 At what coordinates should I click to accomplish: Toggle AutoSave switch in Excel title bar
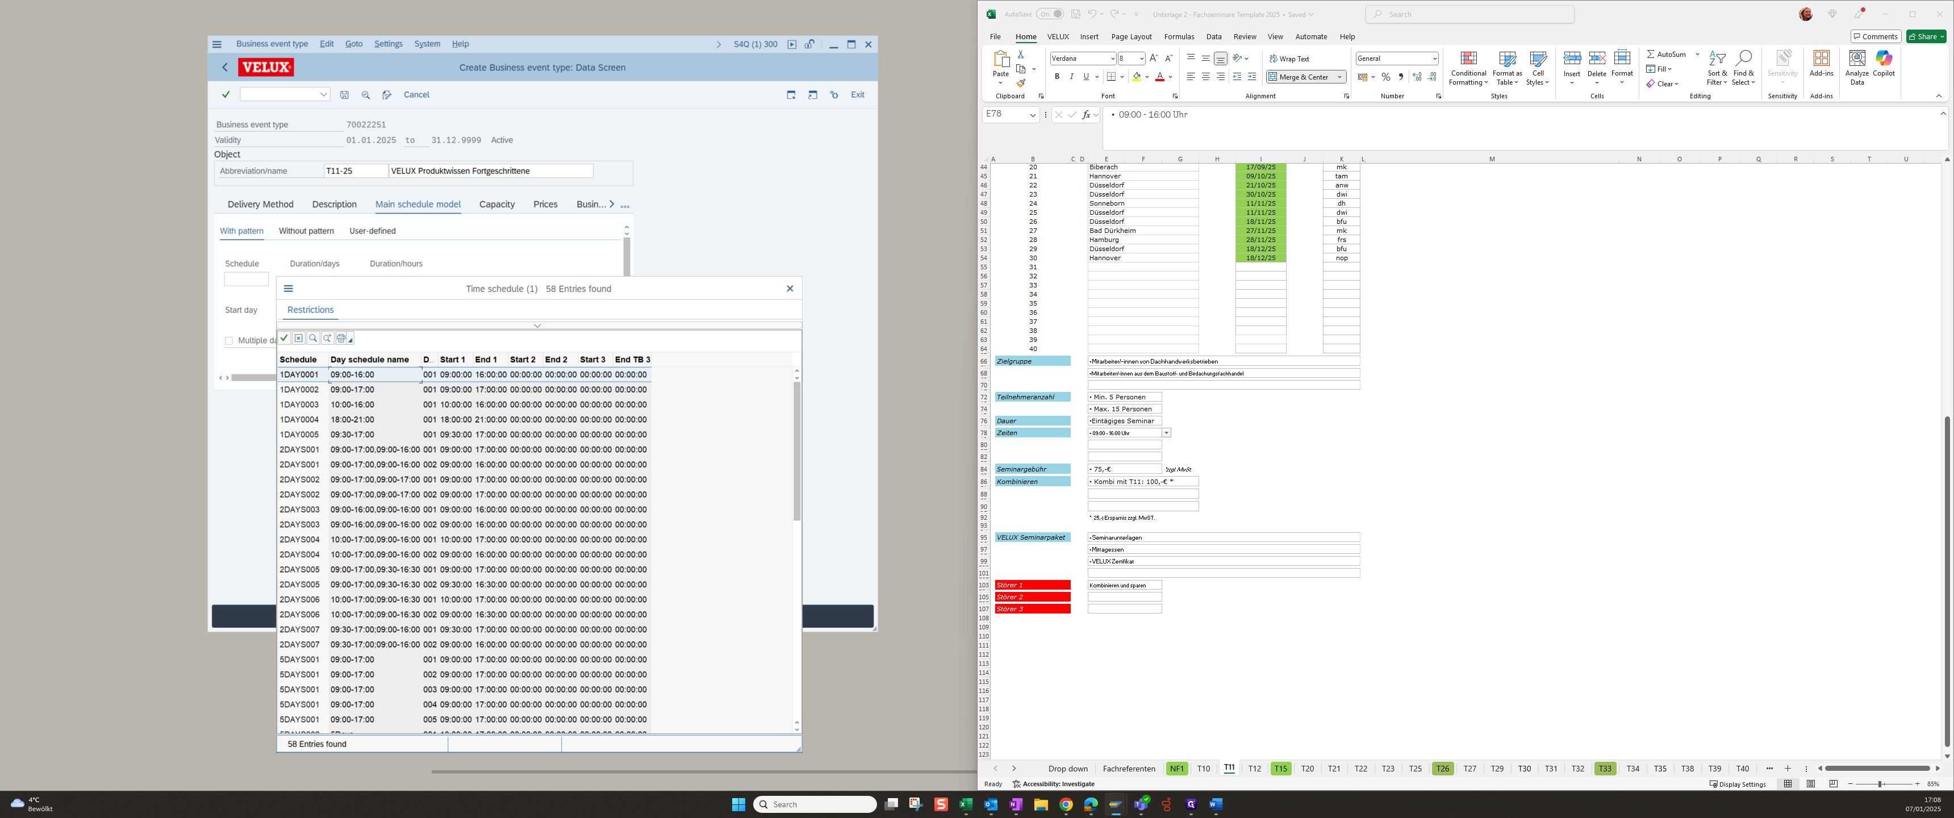pos(1050,14)
